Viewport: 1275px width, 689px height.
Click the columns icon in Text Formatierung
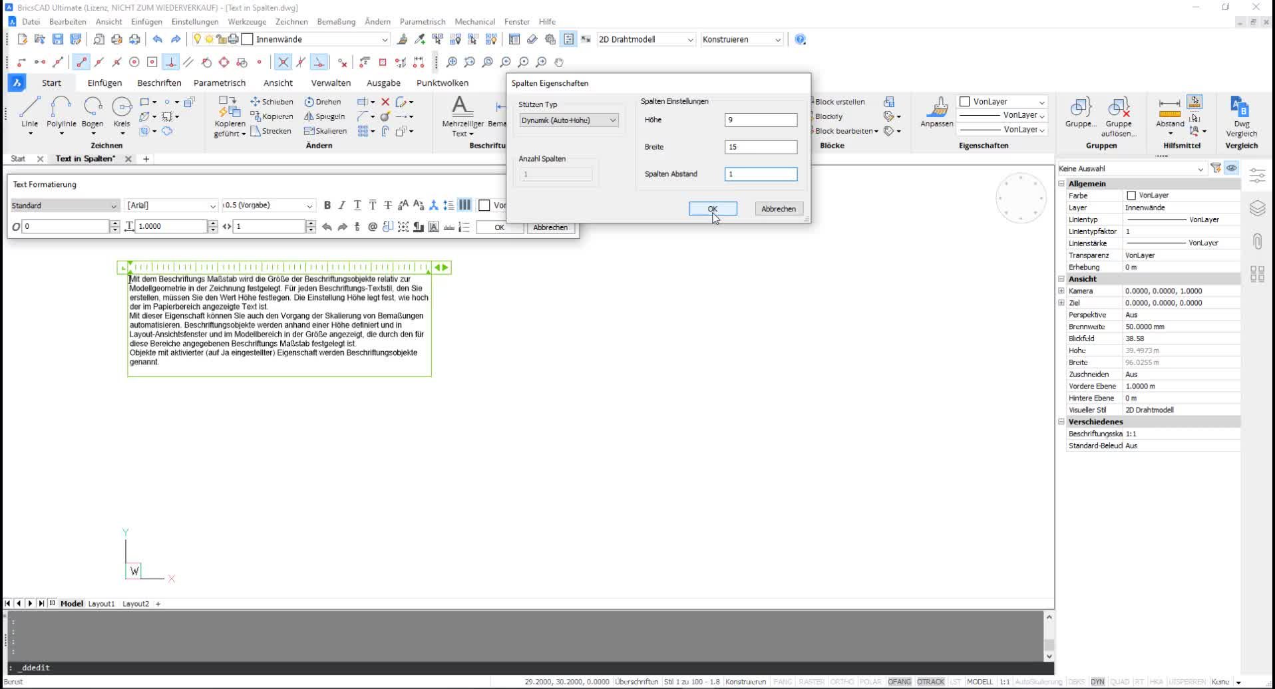pos(464,206)
